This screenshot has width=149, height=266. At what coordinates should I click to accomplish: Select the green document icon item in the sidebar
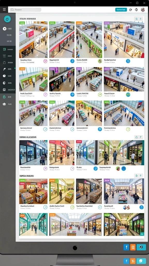(x=4, y=97)
